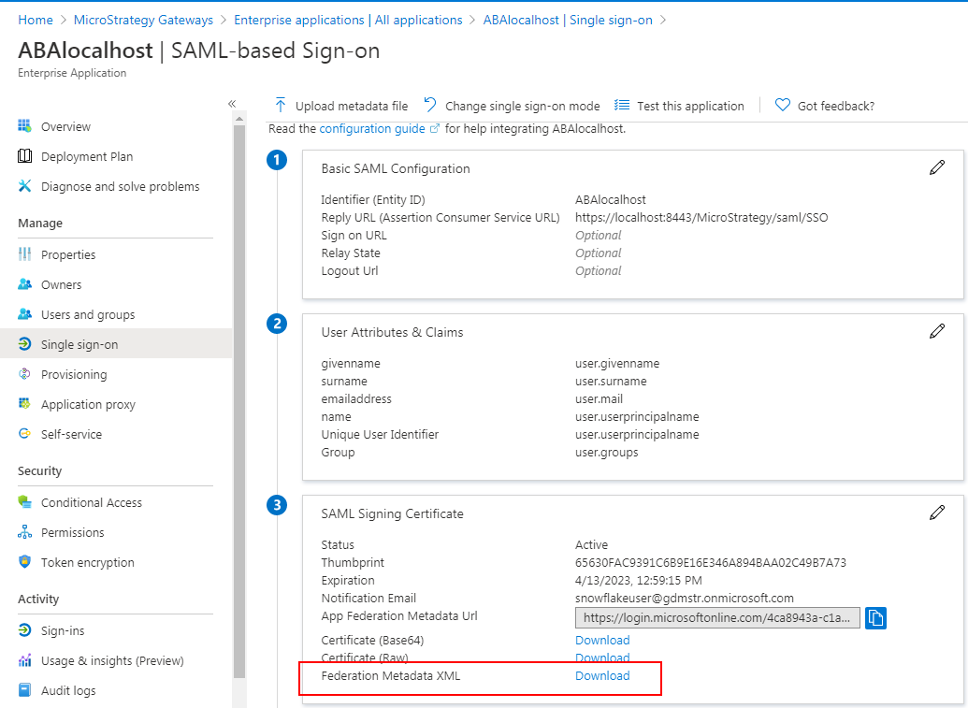Screen dimensions: 968x708
Task: Click Test this application
Action: 680,106
